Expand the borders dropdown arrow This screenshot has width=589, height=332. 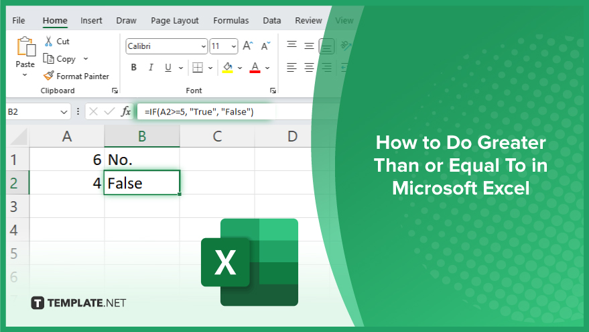[210, 68]
